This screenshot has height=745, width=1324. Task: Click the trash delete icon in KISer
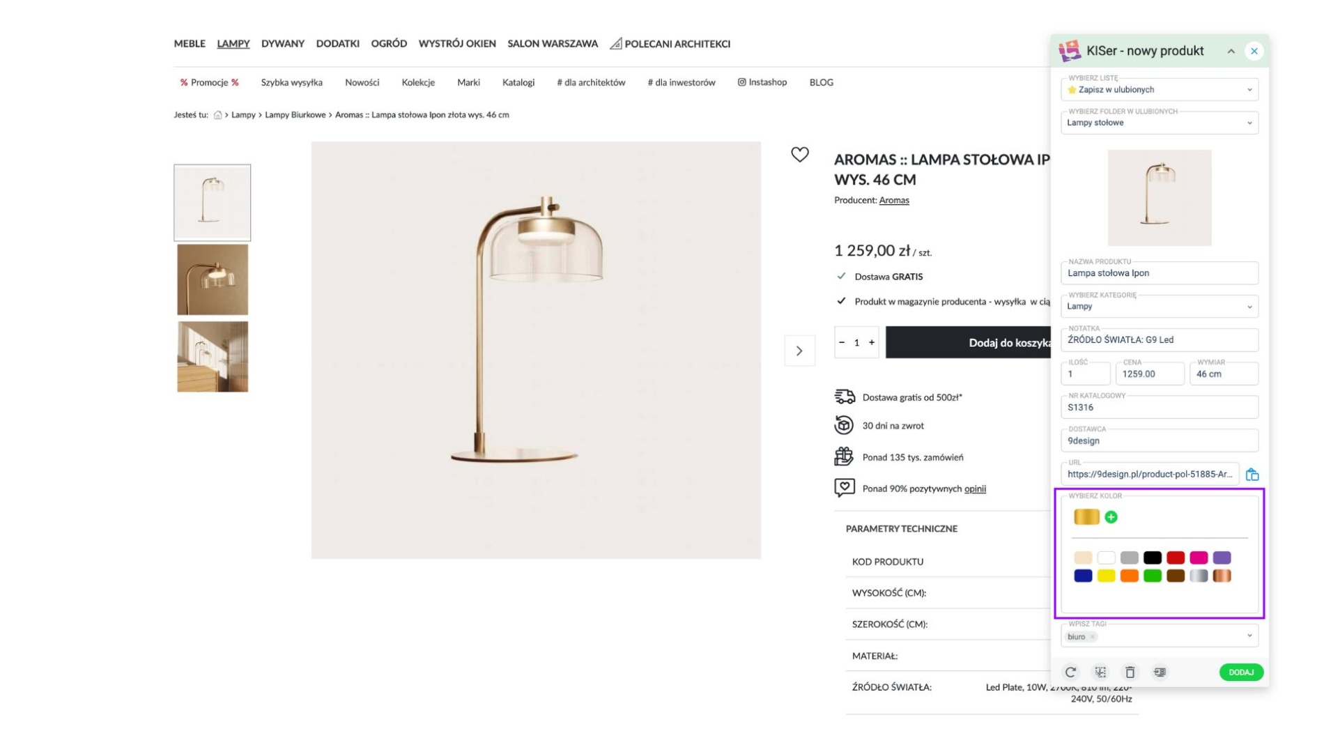[1130, 672]
